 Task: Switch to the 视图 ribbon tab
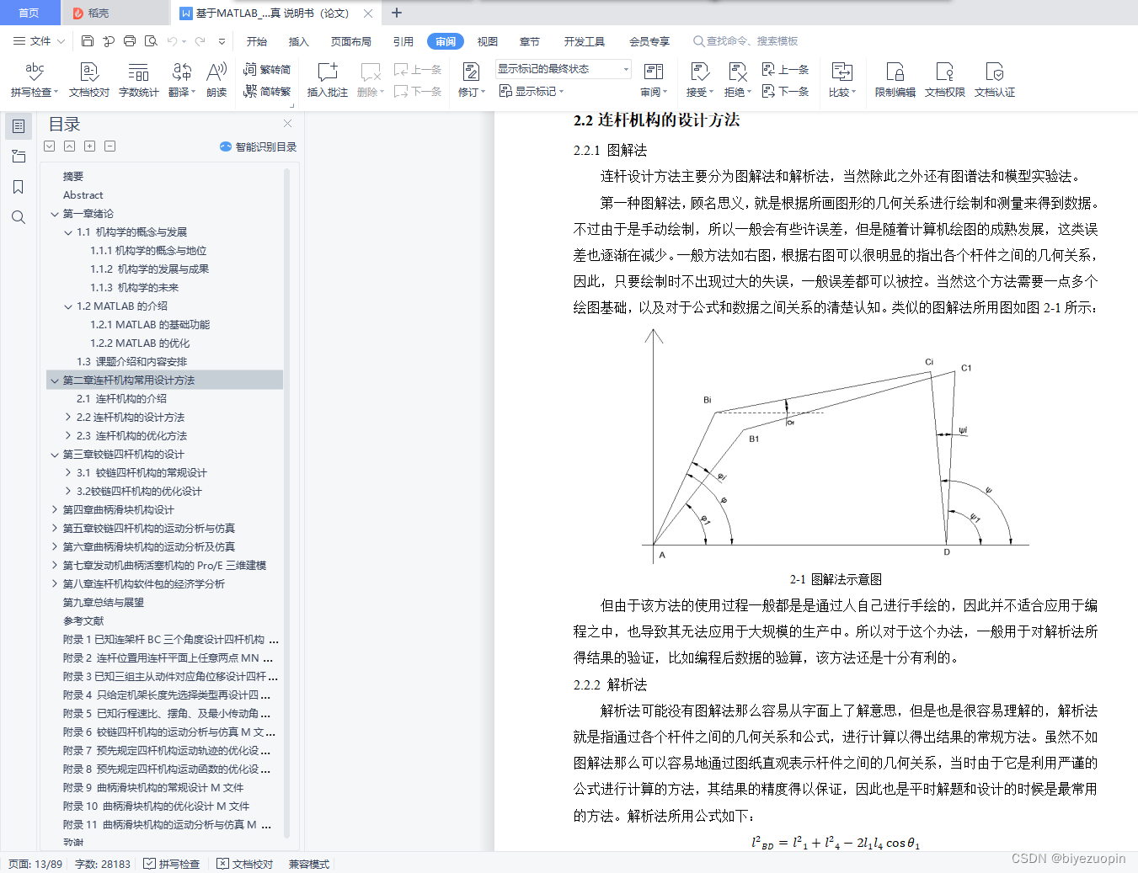487,40
